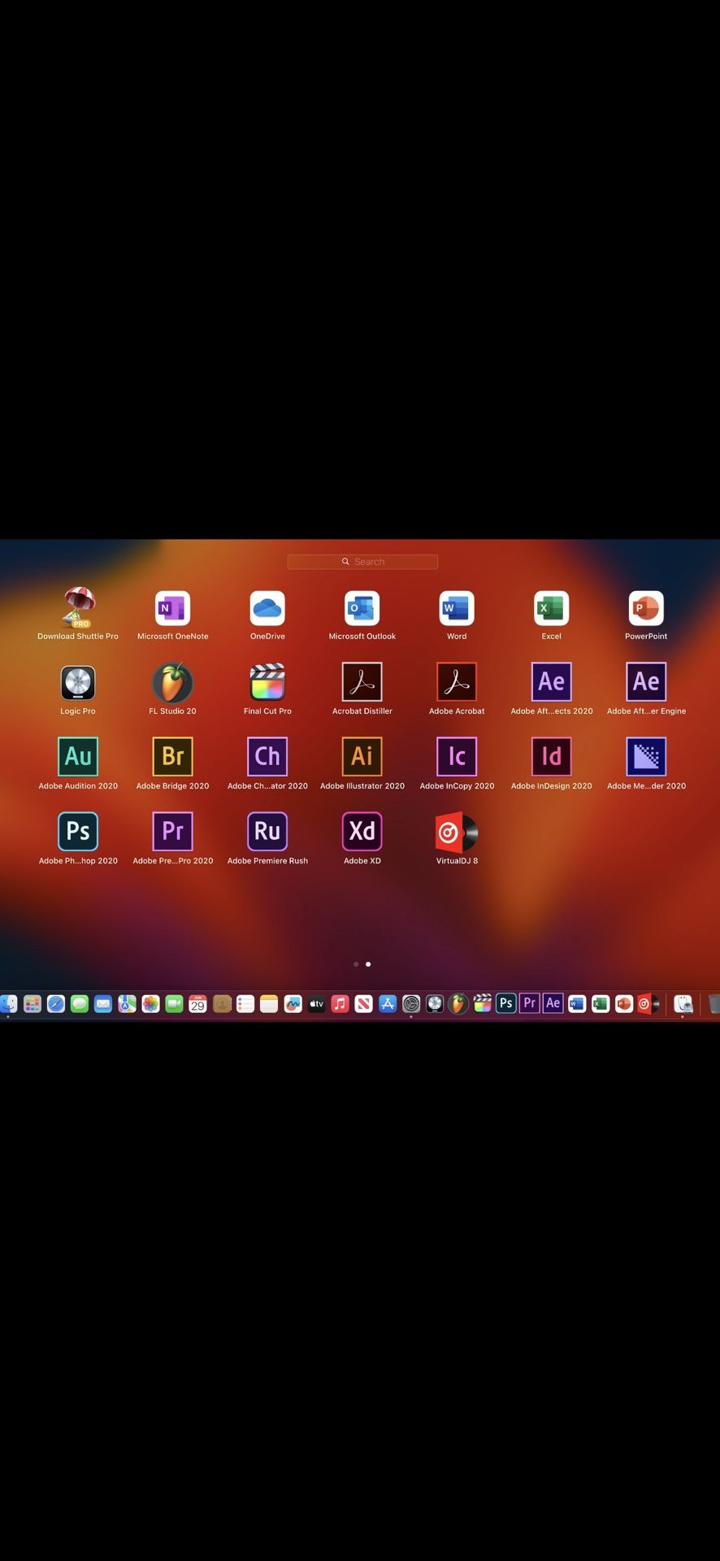
Task: Open Adobe Photoshop 2020 in Launchpad grid
Action: coord(78,832)
